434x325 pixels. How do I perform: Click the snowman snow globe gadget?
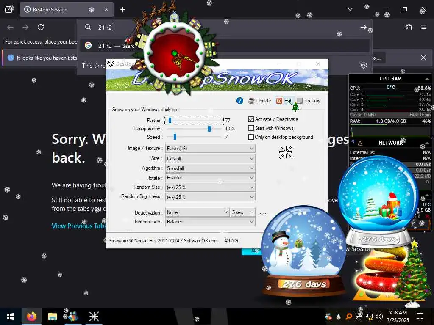(x=303, y=251)
